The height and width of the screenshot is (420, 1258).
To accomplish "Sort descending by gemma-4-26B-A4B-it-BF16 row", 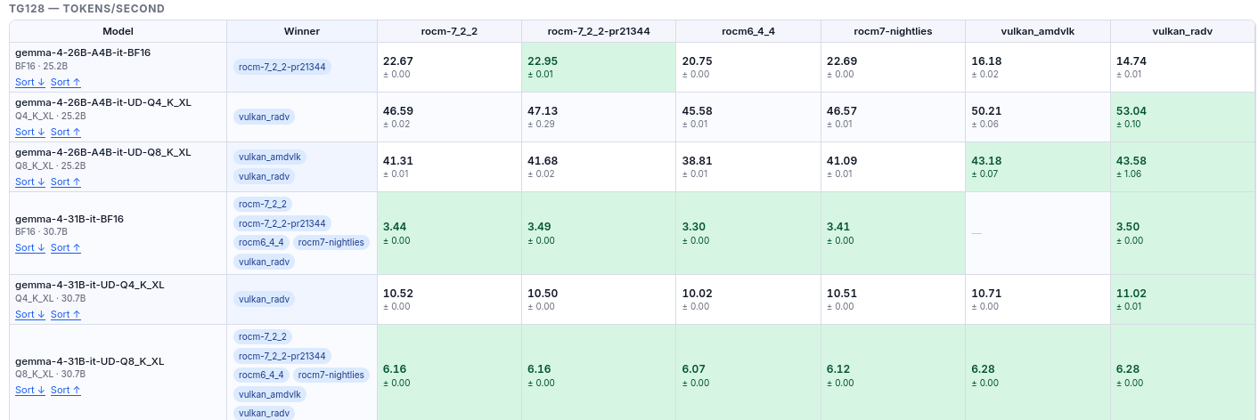I will [29, 82].
